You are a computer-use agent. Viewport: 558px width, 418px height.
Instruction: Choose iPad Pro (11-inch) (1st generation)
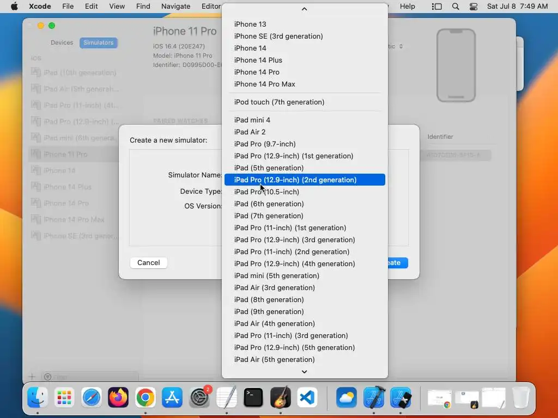click(305, 228)
